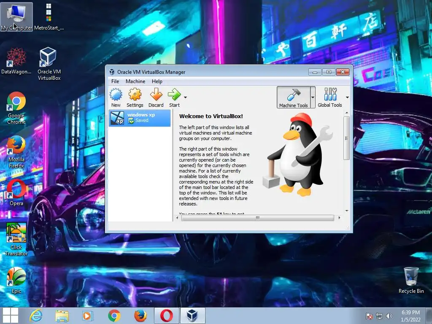
Task: Click the network tray icon
Action: (x=379, y=316)
